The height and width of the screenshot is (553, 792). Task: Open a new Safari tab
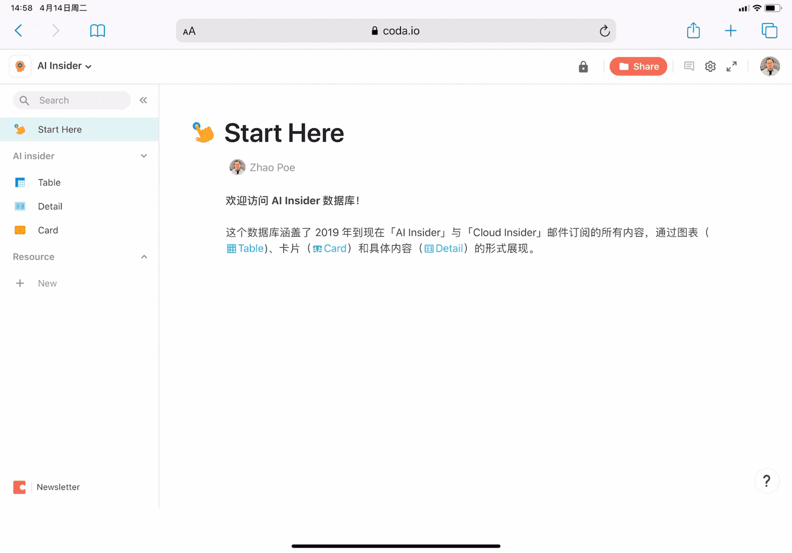730,31
